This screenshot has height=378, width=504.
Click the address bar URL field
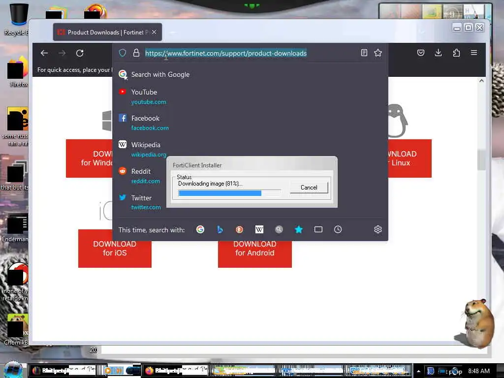[x=250, y=53]
